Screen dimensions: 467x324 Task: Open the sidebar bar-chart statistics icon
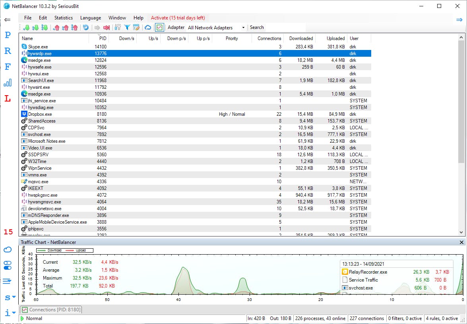pos(8,82)
